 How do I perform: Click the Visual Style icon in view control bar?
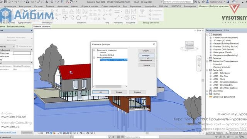click(x=51, y=133)
